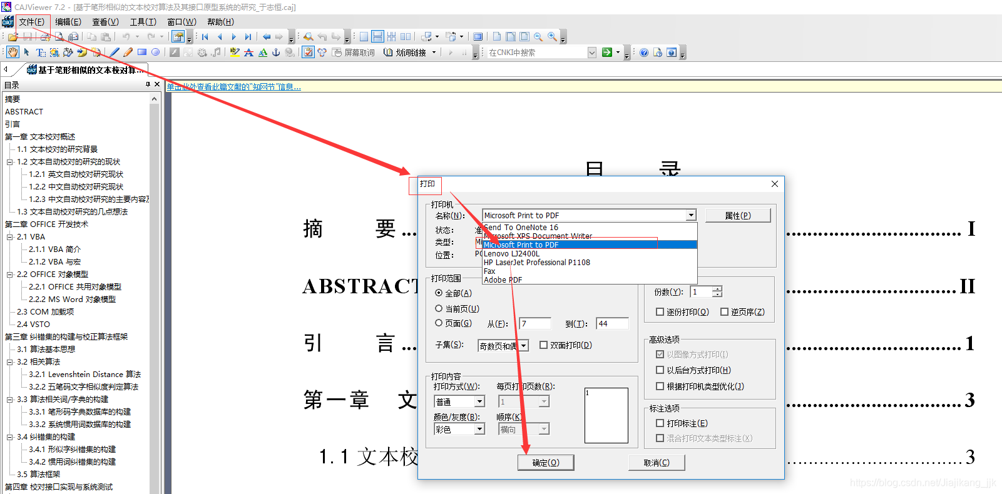Click the 从(F) start page field
Screen dimensions: 1002x494
(535, 323)
